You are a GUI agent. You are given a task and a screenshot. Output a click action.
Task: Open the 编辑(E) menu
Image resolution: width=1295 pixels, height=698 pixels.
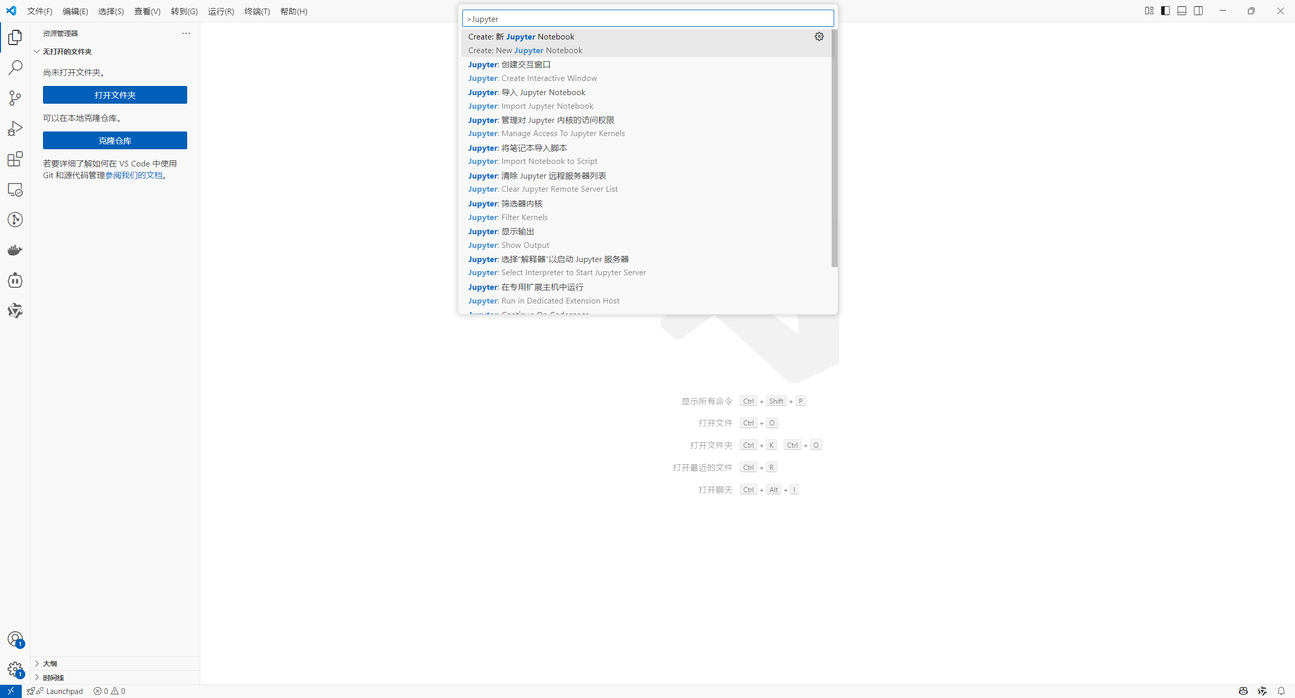click(x=75, y=11)
